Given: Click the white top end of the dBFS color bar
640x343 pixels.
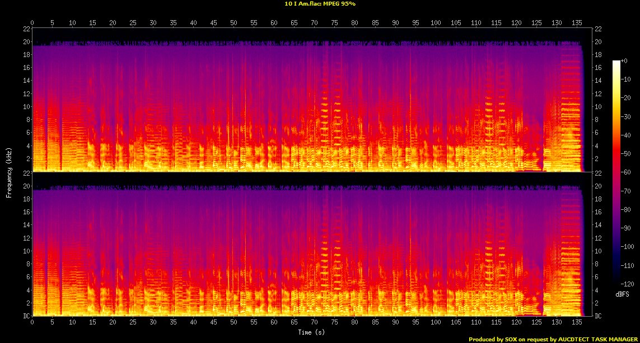Looking at the screenshot, I should pyautogui.click(x=616, y=62).
